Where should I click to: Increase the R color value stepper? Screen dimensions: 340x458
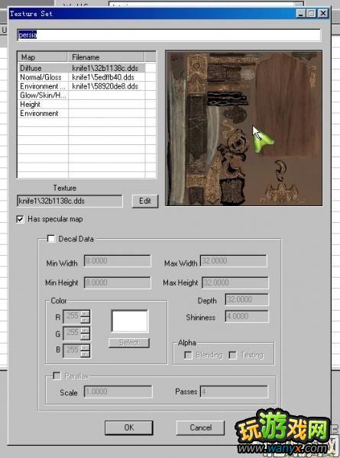coord(85,314)
